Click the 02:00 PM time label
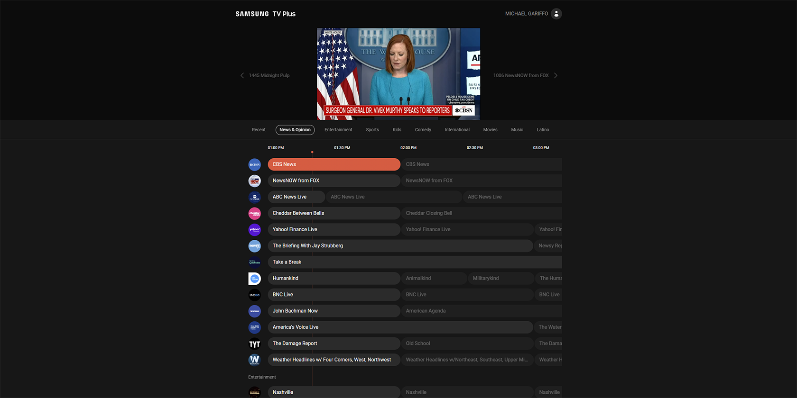Screen dimensions: 797x398 pos(408,148)
